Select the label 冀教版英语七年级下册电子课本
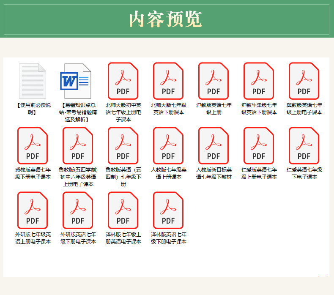The width and height of the screenshot is (334, 295). pyautogui.click(x=33, y=173)
